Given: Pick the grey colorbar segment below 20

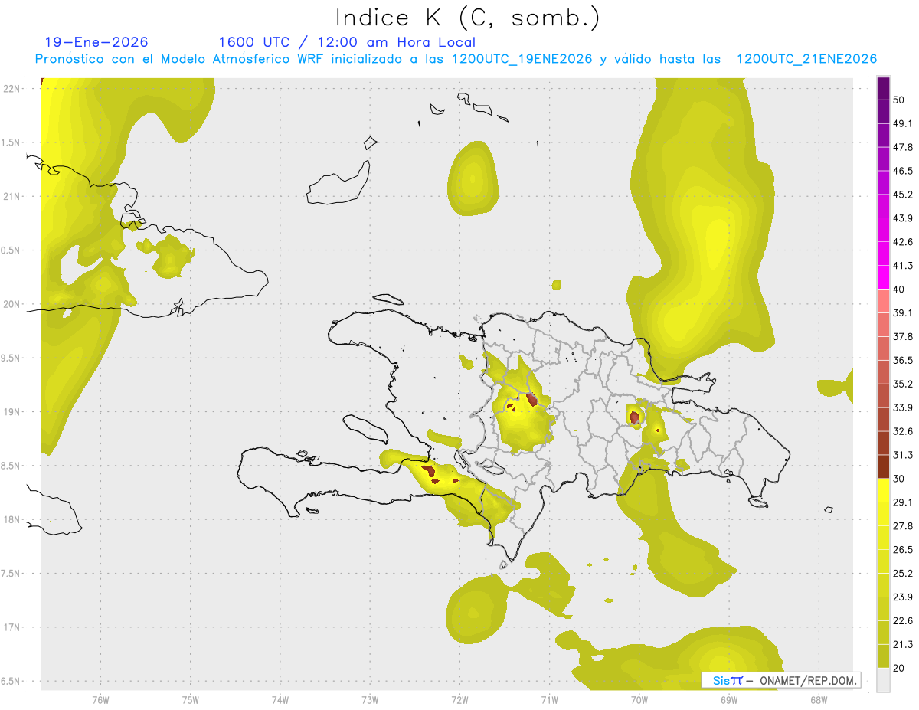Looking at the screenshot, I should pyautogui.click(x=883, y=680).
